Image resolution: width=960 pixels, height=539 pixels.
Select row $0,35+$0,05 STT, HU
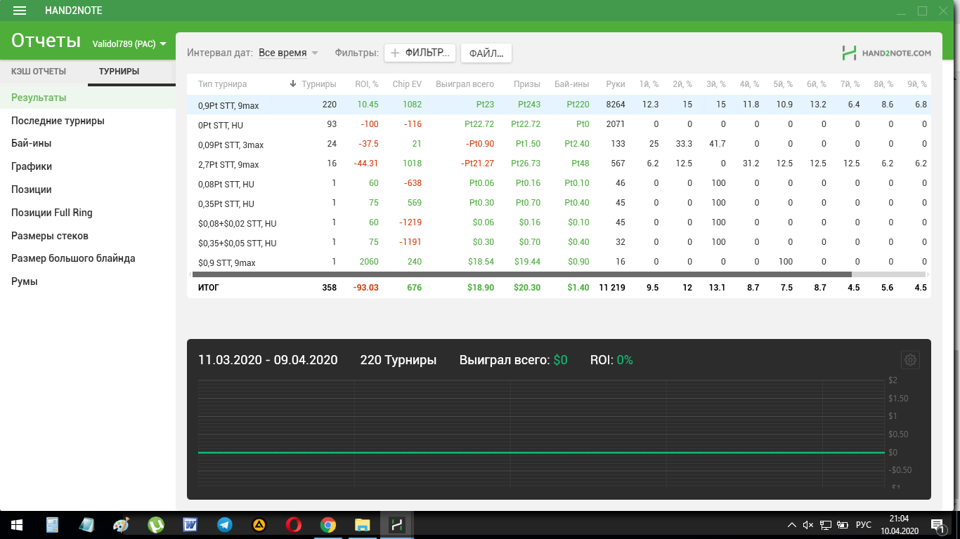click(559, 243)
